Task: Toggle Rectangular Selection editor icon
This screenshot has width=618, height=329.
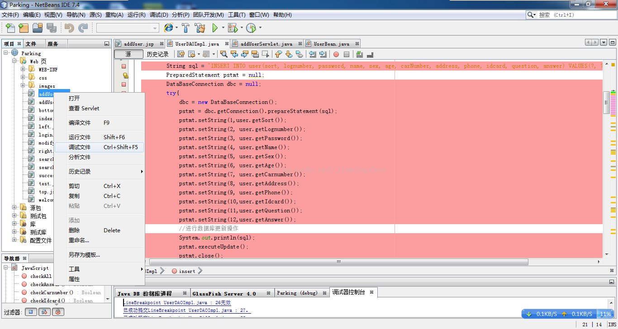Action: pyautogui.click(x=266, y=54)
